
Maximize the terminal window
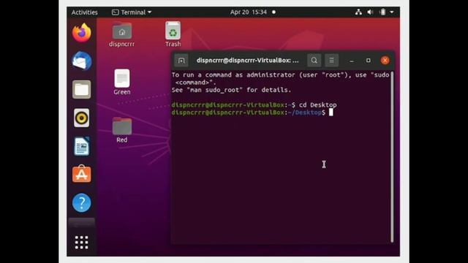click(369, 61)
